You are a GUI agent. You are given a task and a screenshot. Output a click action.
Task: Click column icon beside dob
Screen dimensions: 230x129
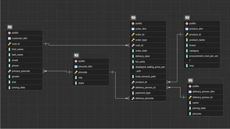10,82
